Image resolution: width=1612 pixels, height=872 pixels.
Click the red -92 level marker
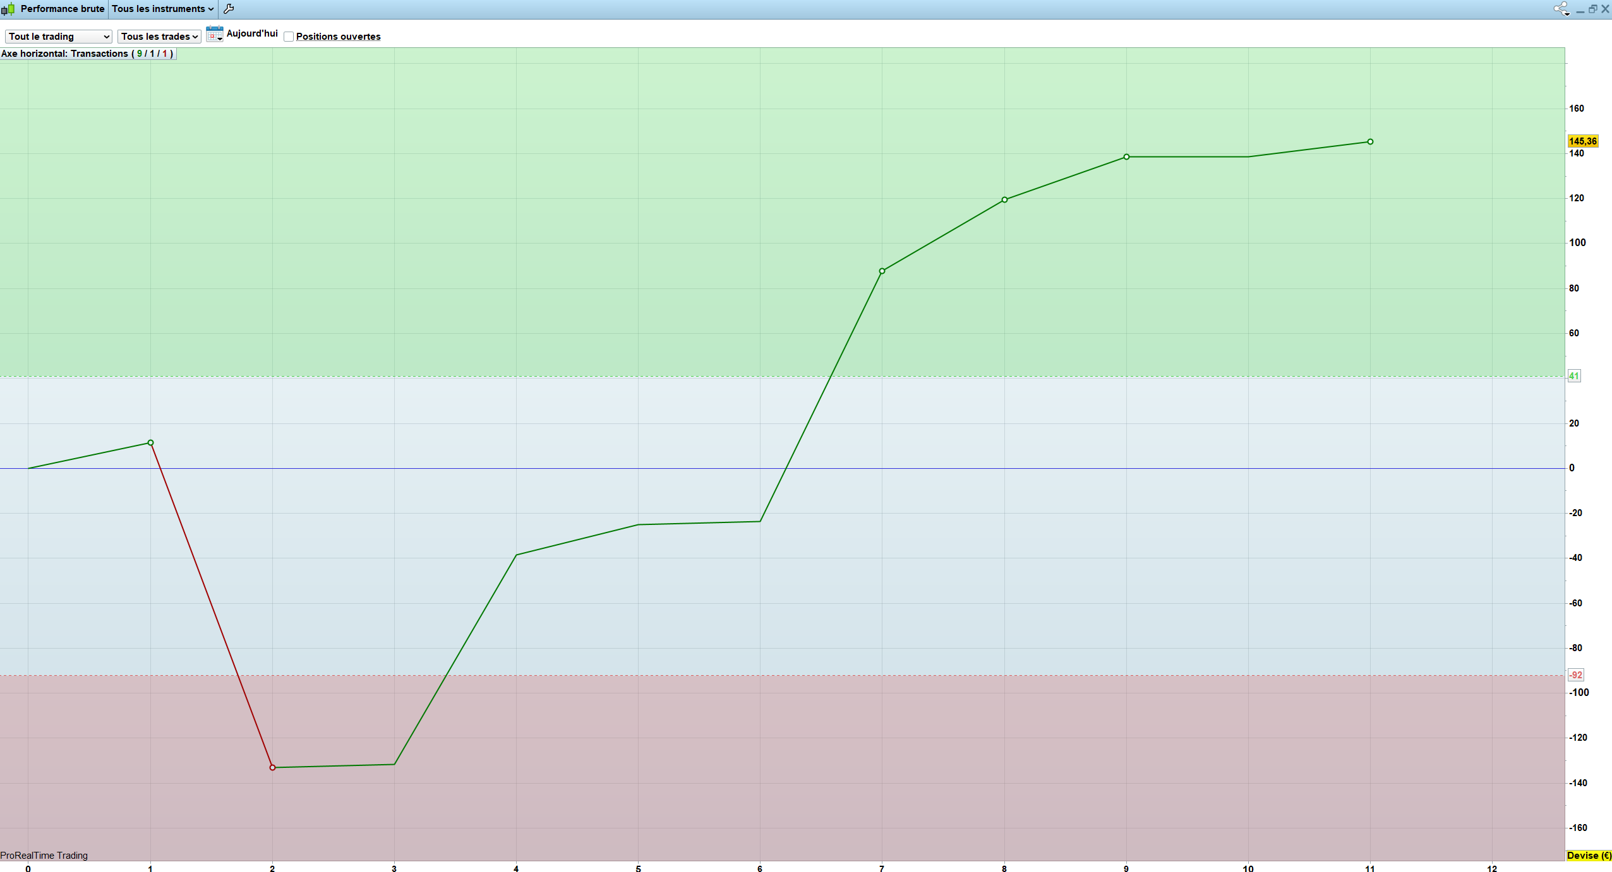point(1575,675)
